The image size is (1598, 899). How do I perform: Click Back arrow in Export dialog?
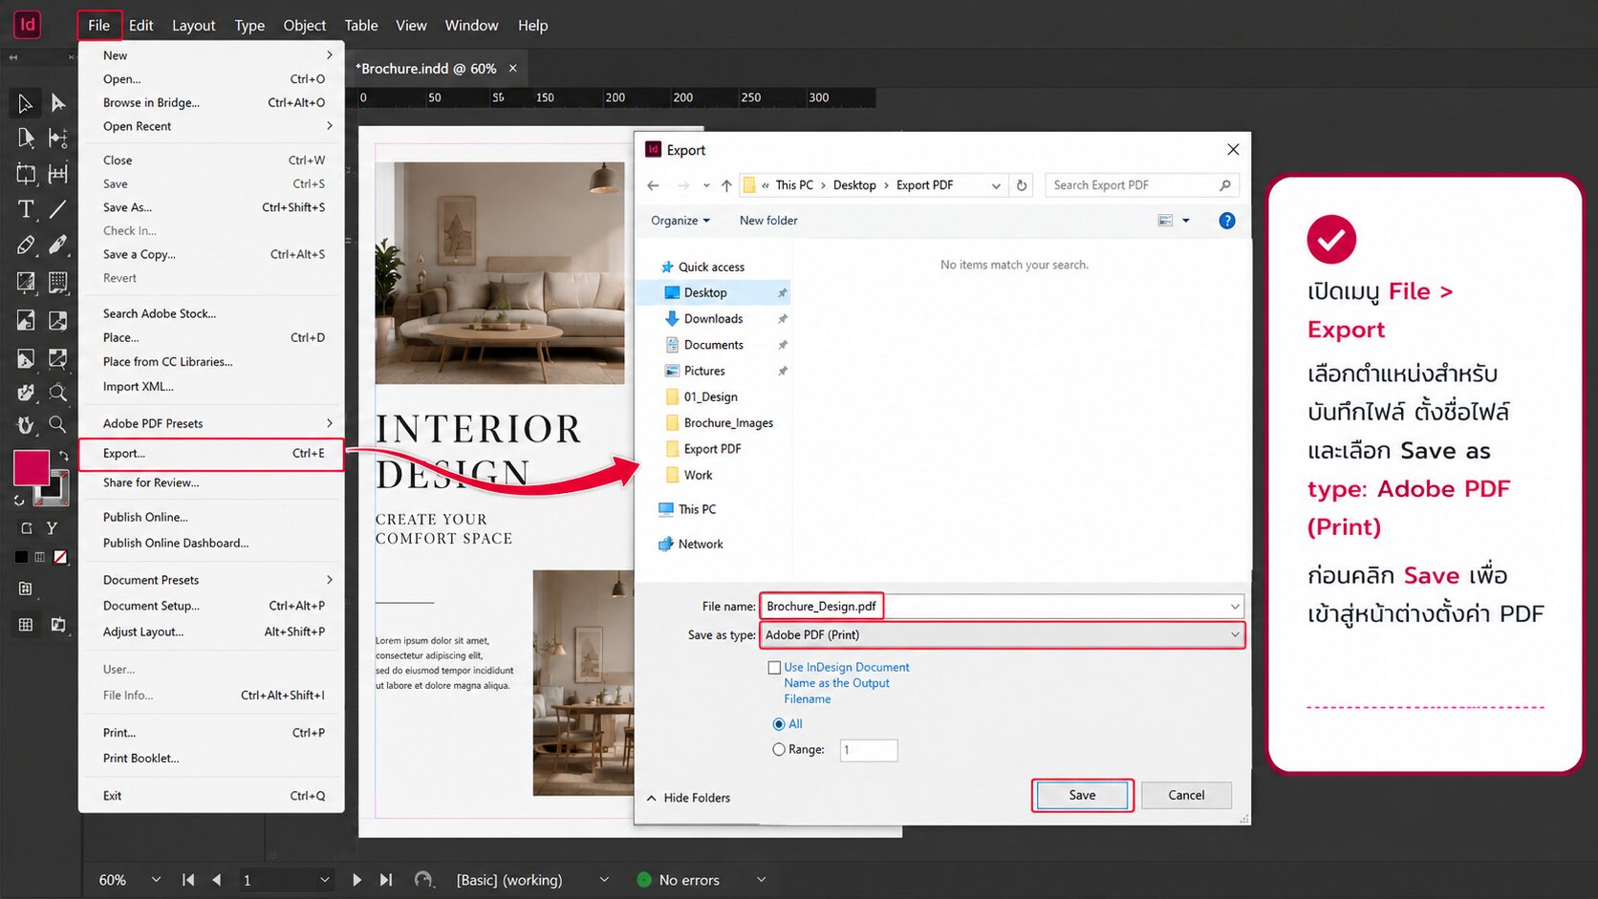click(x=653, y=185)
